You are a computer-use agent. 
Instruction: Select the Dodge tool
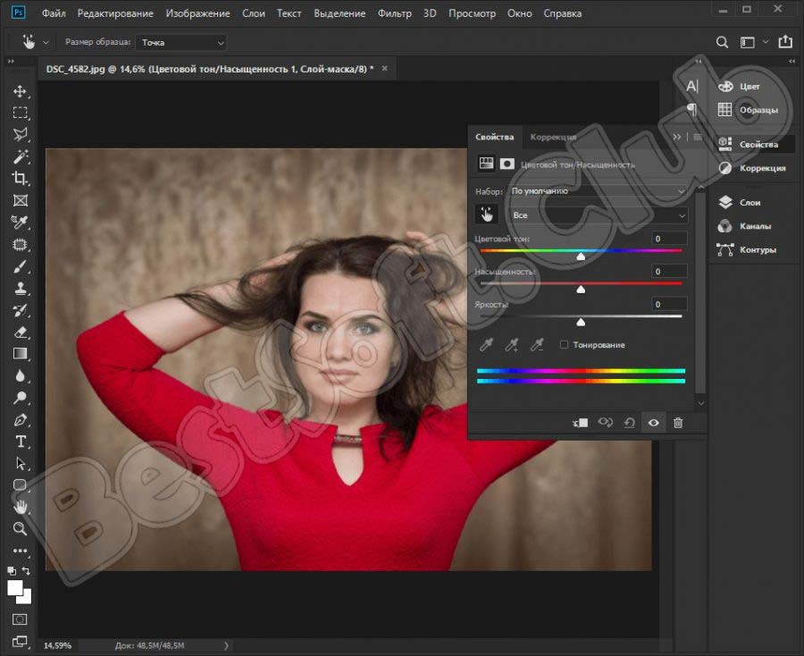(20, 398)
